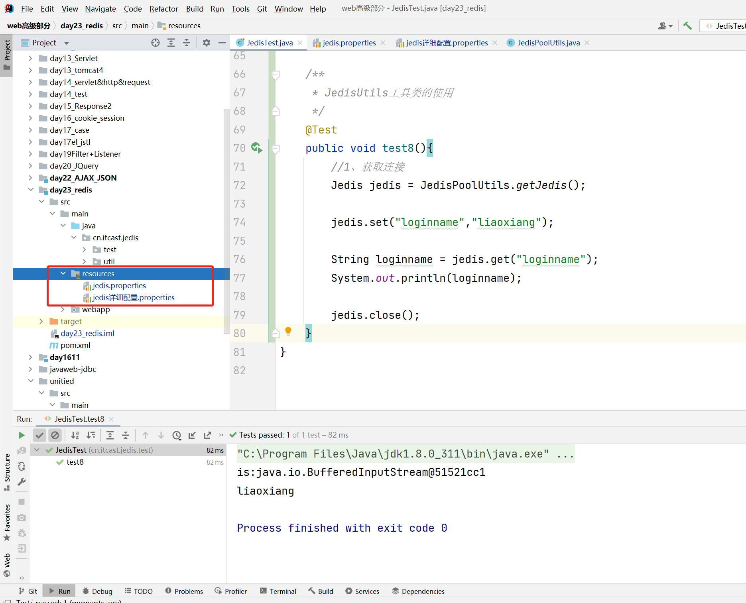This screenshot has height=603, width=746.
Task: Switch to JedisPoolUtils.java tab
Action: (x=548, y=43)
